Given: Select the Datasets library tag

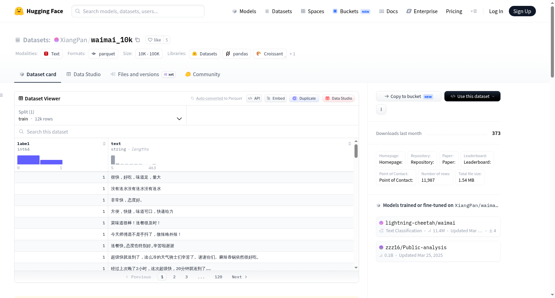Looking at the screenshot, I should [205, 54].
